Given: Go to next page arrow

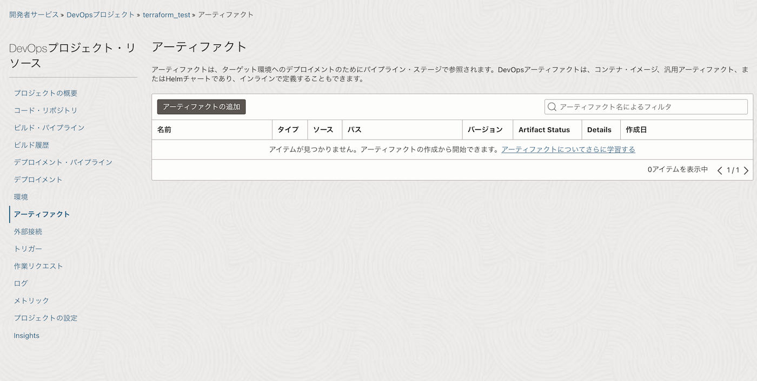Looking at the screenshot, I should click(746, 170).
